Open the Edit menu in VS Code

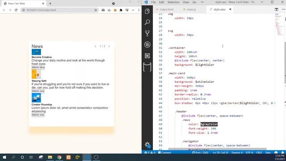click(x=161, y=2)
